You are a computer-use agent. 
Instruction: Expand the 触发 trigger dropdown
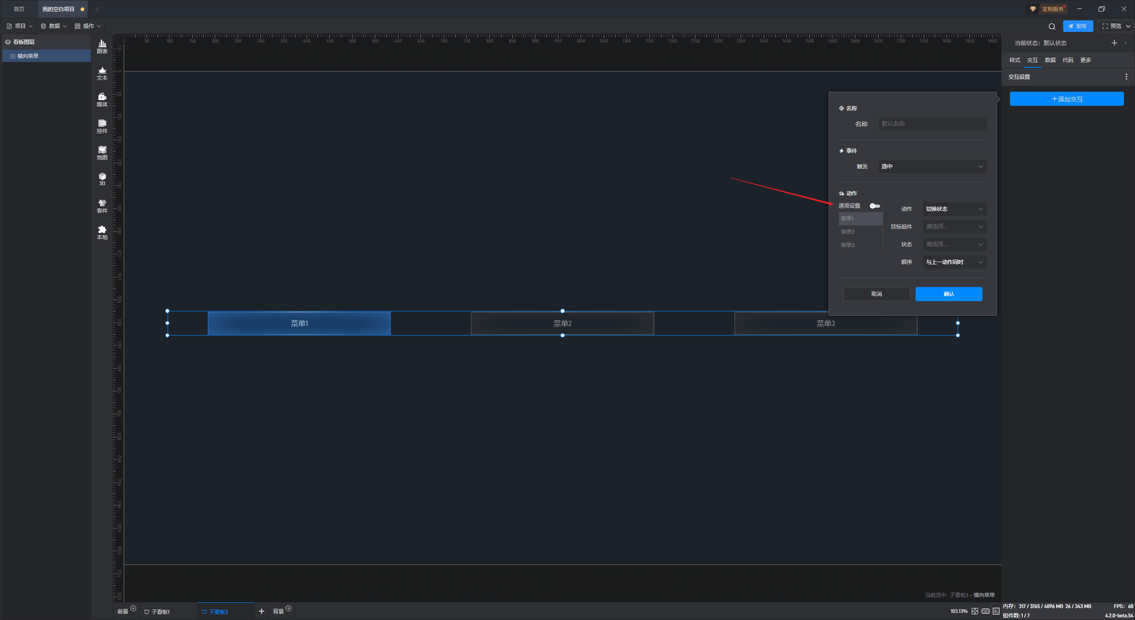coord(932,167)
